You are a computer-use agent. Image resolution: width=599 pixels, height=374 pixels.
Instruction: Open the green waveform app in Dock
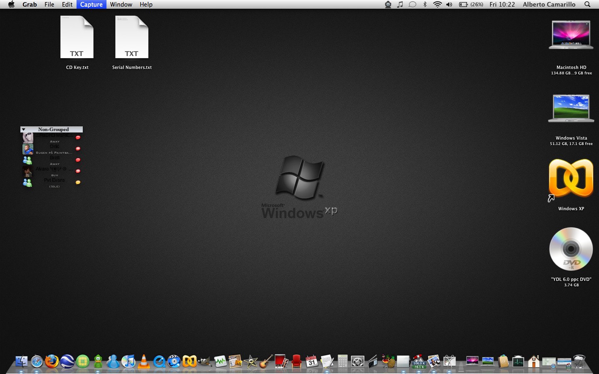pyautogui.click(x=220, y=362)
